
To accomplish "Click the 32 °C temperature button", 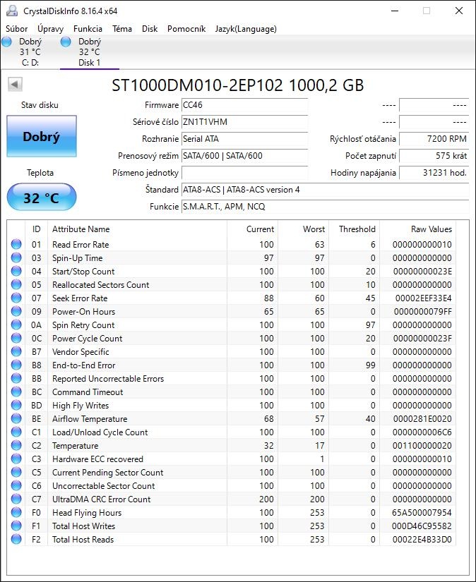I will pos(42,197).
